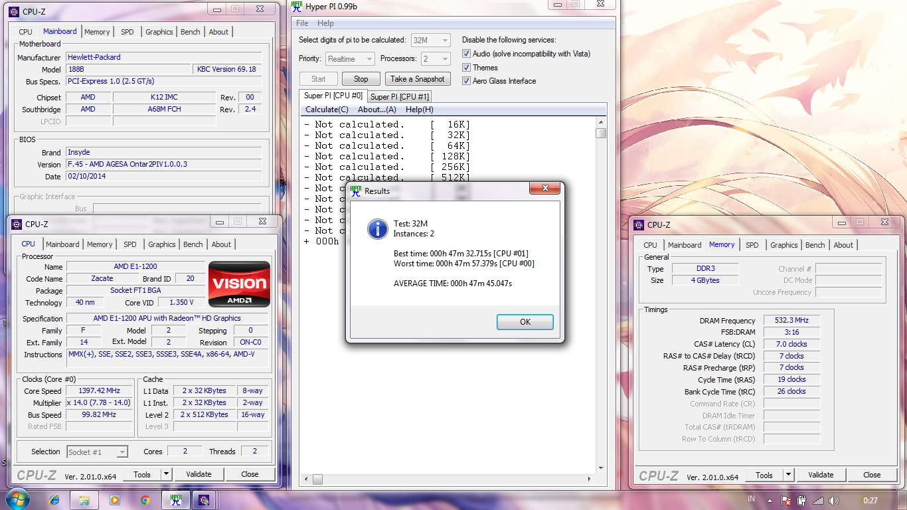Open network signal tray icon
The image size is (907, 510).
818,500
